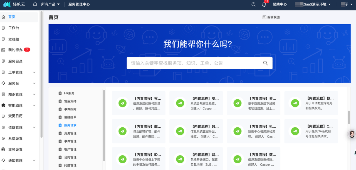Viewport: 356px width, 170px height.
Task: Select 事件报障 category
Action: point(70,109)
